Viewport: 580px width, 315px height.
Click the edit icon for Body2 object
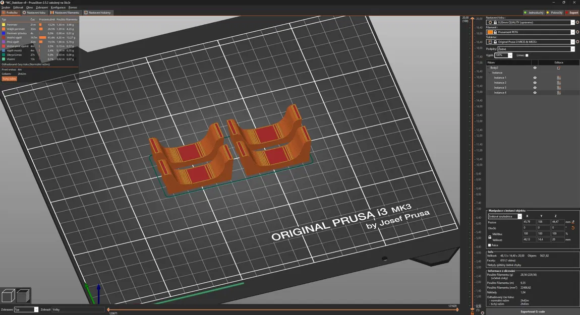[558, 68]
